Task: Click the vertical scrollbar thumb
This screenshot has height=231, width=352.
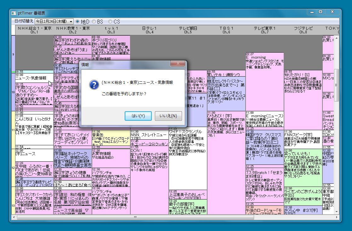Action: click(x=337, y=85)
